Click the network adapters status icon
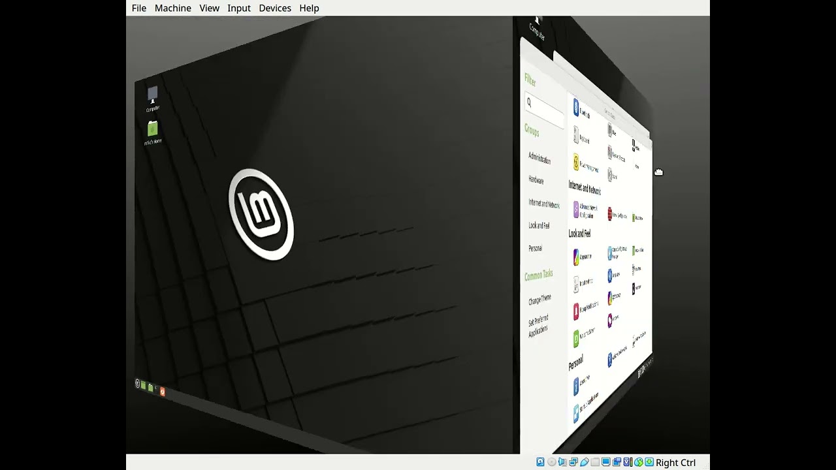 (x=573, y=462)
